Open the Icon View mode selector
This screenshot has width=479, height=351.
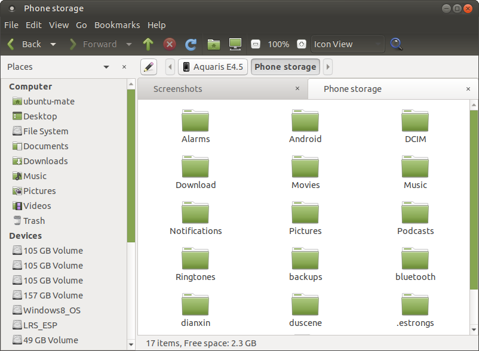346,44
